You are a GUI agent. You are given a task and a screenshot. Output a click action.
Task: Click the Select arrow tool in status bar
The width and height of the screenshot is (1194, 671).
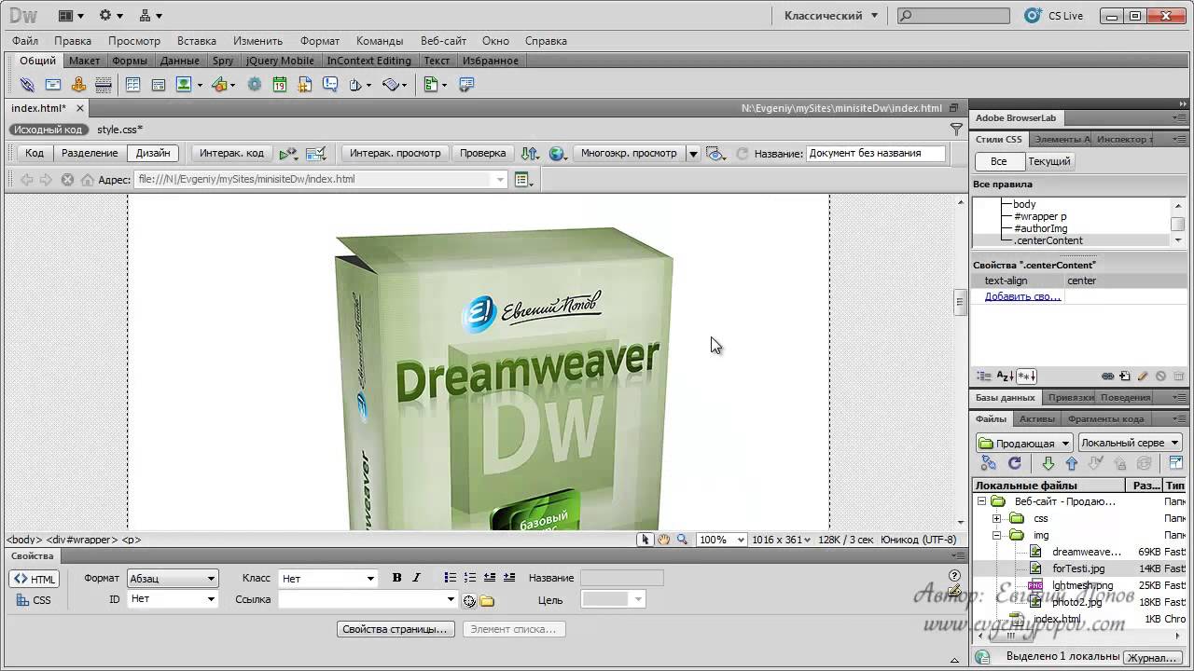(x=645, y=540)
